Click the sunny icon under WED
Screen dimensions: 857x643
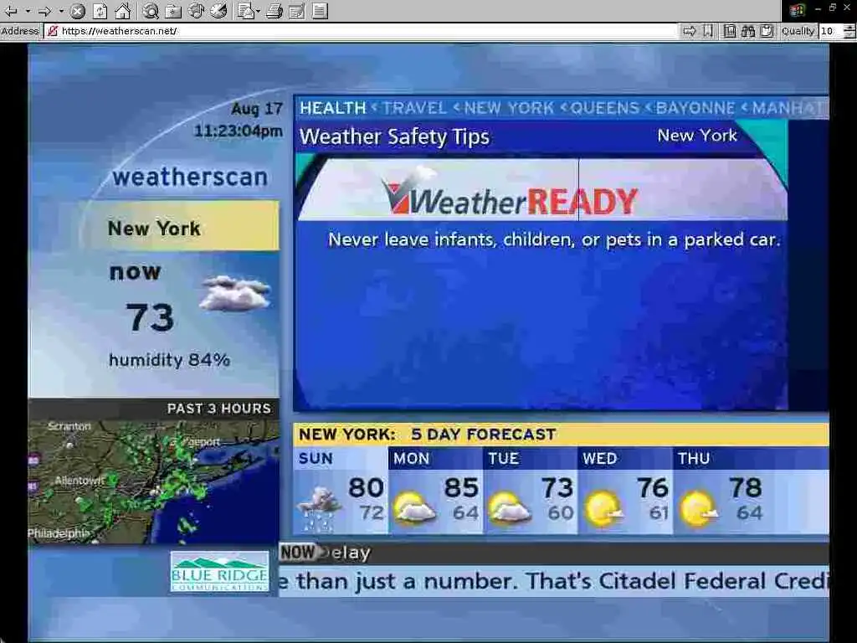point(603,508)
